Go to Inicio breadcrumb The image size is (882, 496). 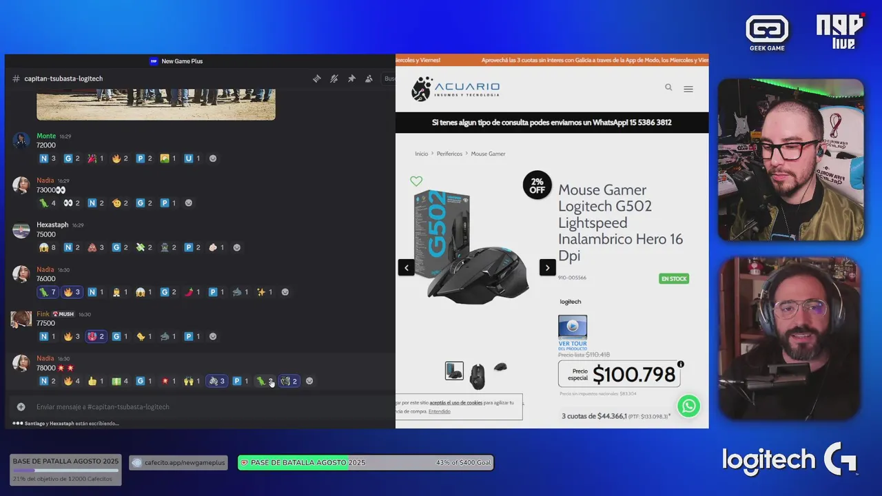422,154
